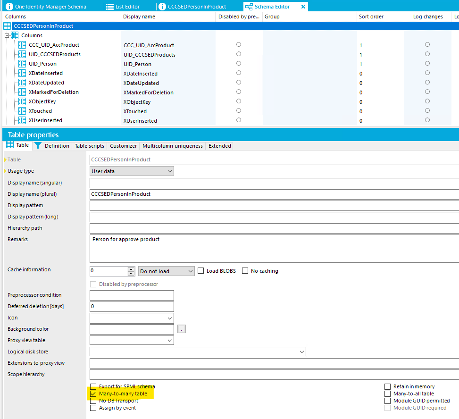Enable the Load BLOBS checkbox
The height and width of the screenshot is (419, 459).
(x=201, y=271)
